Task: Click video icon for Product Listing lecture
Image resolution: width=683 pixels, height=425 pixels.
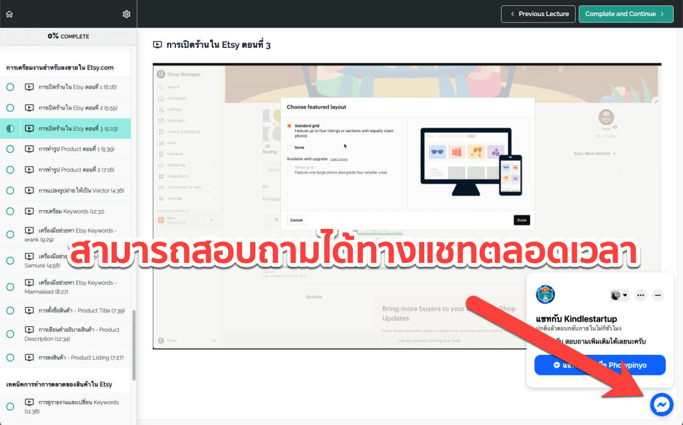Action: coord(29,358)
